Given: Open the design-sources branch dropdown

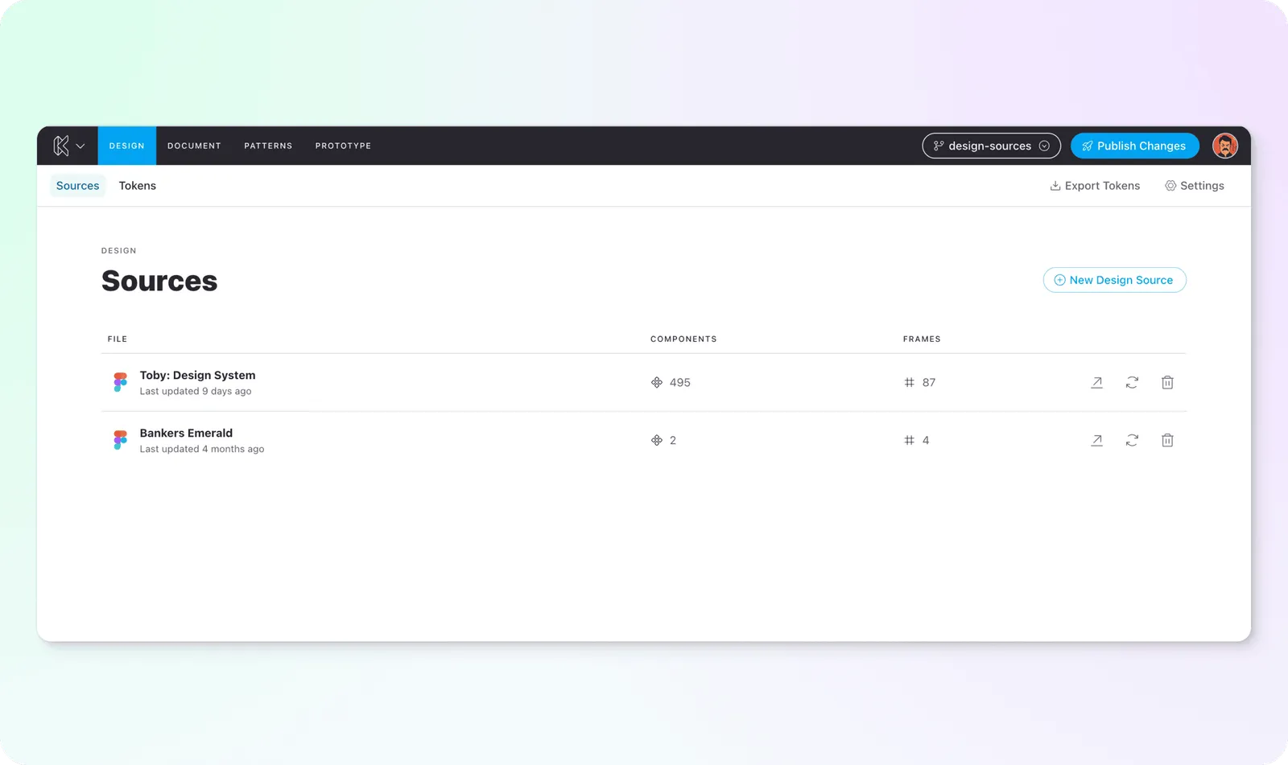Looking at the screenshot, I should [991, 146].
